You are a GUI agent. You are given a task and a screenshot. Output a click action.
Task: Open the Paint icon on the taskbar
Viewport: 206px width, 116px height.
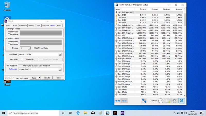100,113
